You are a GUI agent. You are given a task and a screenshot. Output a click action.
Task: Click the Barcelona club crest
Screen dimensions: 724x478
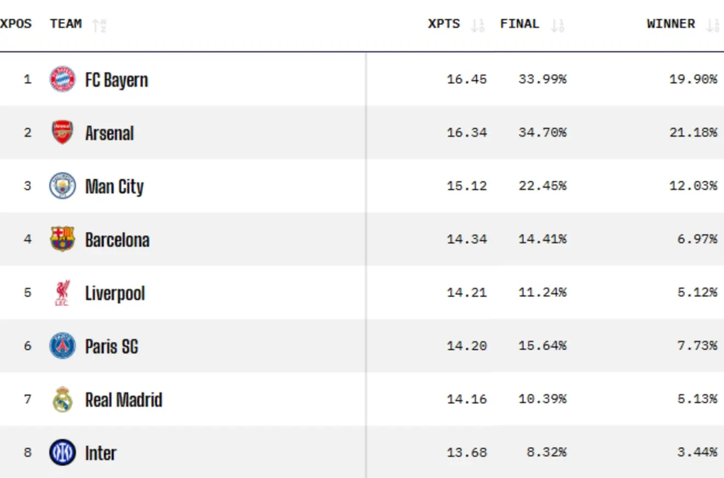pyautogui.click(x=62, y=239)
